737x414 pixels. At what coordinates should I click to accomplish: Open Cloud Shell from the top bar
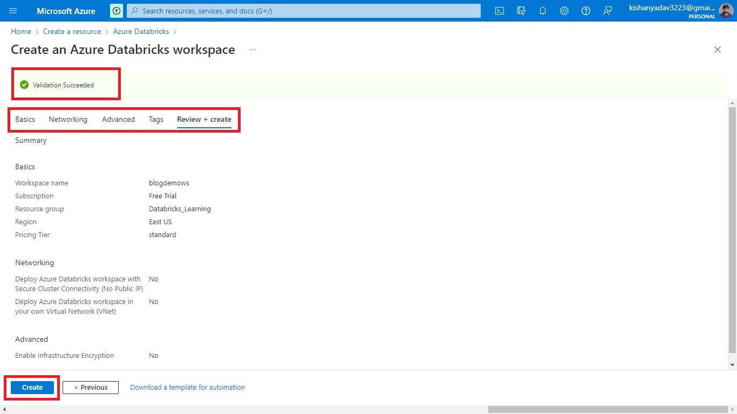[500, 11]
